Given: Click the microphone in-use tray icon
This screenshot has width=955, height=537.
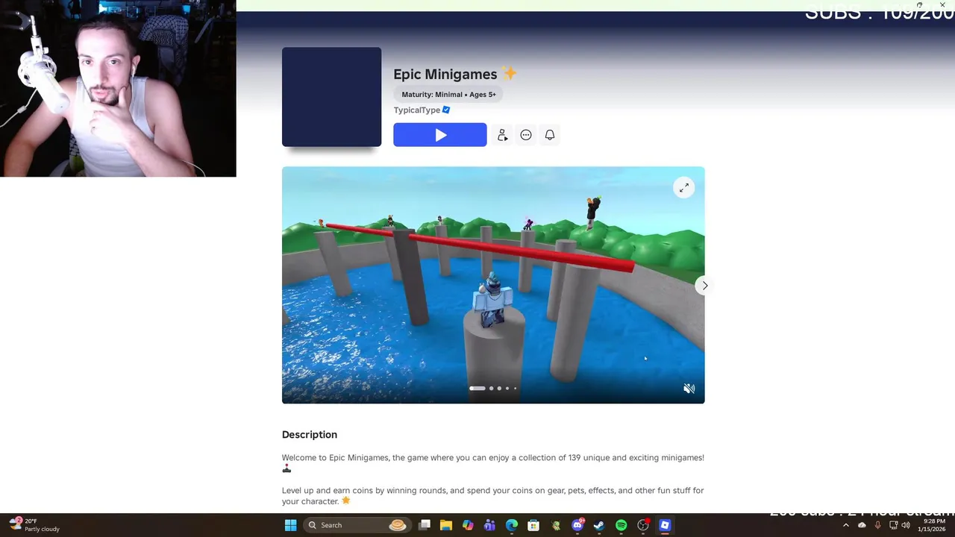Looking at the screenshot, I should [x=877, y=525].
